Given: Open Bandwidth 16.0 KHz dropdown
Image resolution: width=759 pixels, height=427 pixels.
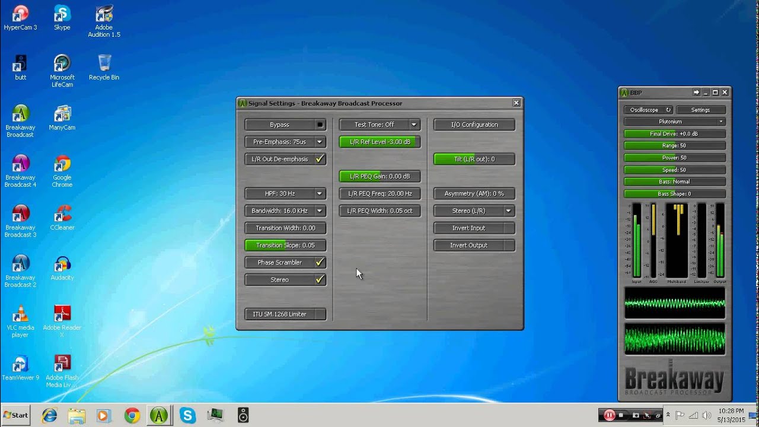Looking at the screenshot, I should (285, 211).
